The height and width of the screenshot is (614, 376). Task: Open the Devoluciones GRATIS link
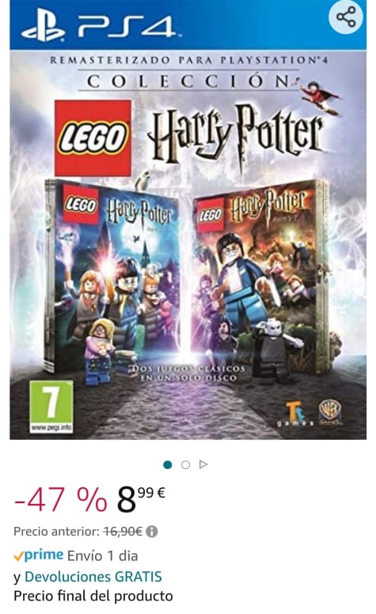[93, 577]
